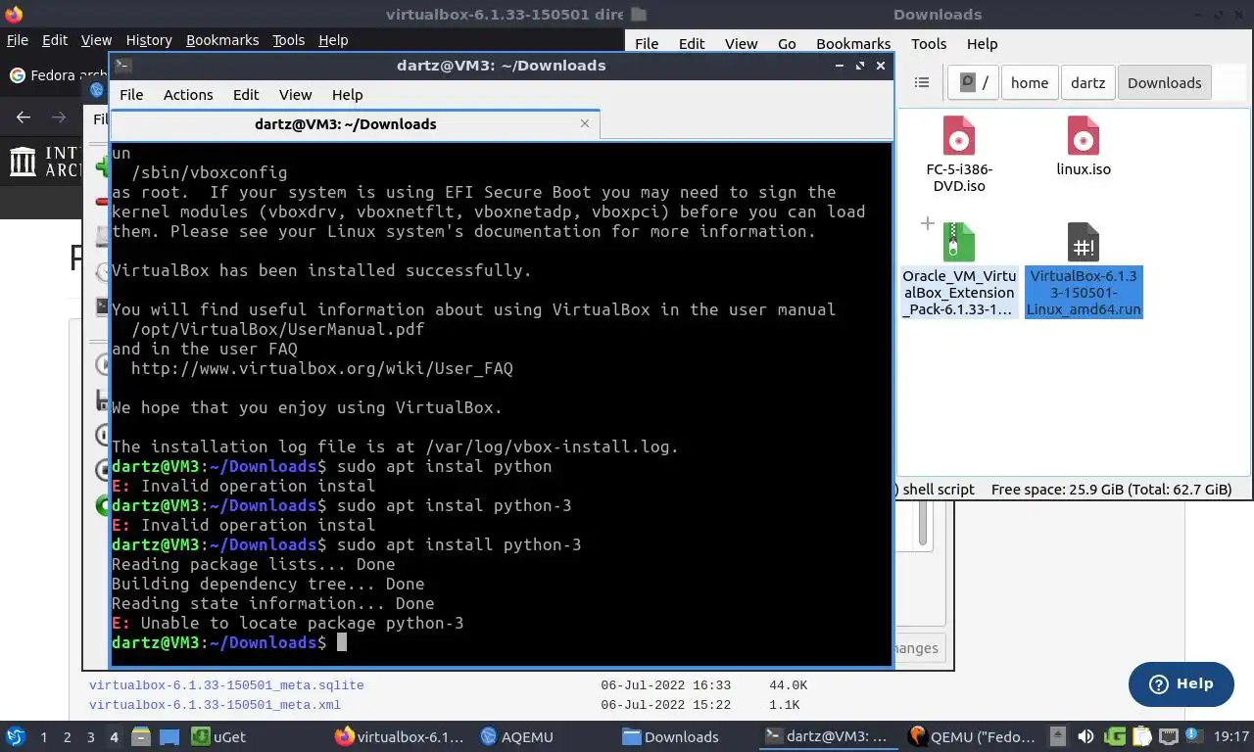Switch to workspace 3 in the pager

point(90,737)
